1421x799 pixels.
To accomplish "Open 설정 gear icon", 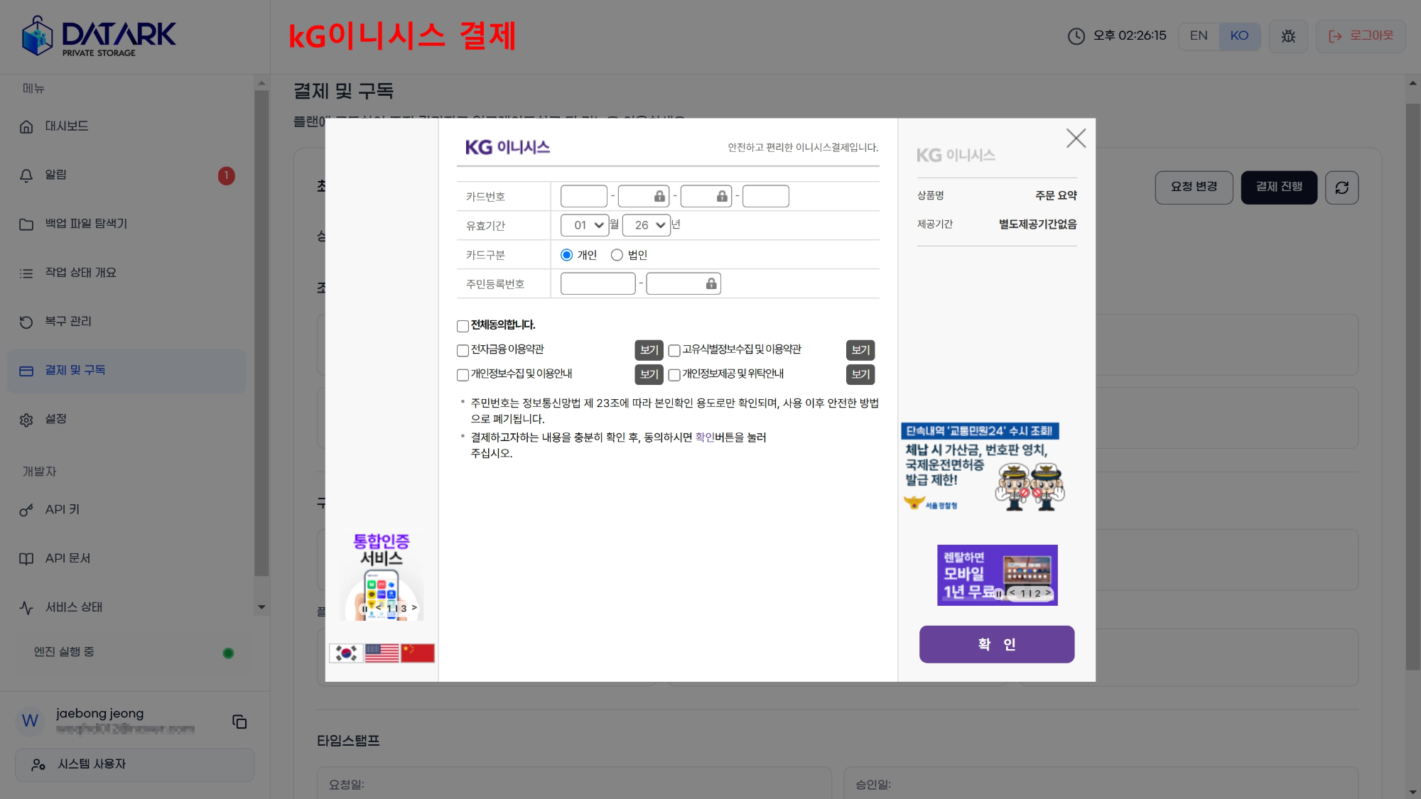I will pos(26,420).
